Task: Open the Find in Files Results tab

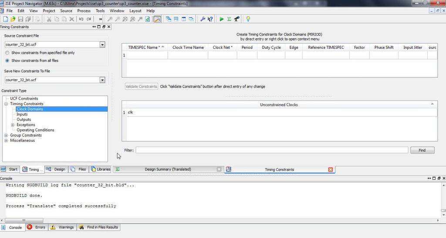Action: (x=98, y=227)
